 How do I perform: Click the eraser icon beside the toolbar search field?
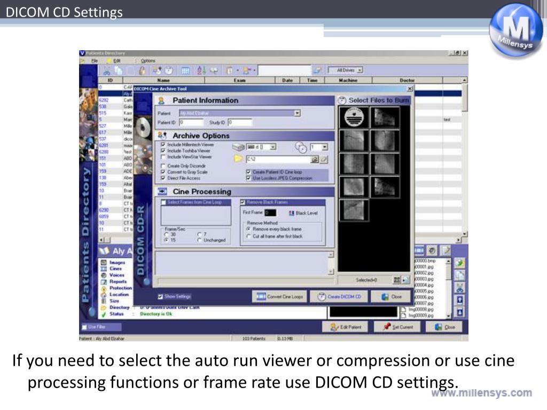coord(317,70)
